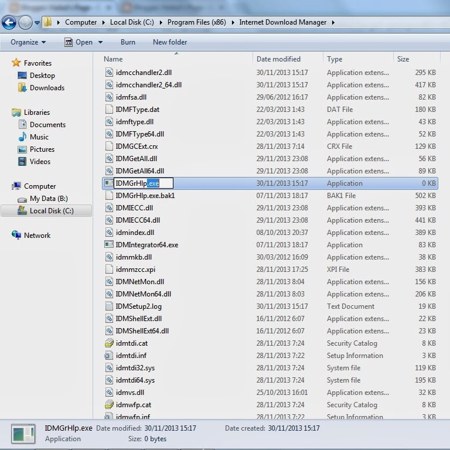Sort by the Name column header

point(113,59)
